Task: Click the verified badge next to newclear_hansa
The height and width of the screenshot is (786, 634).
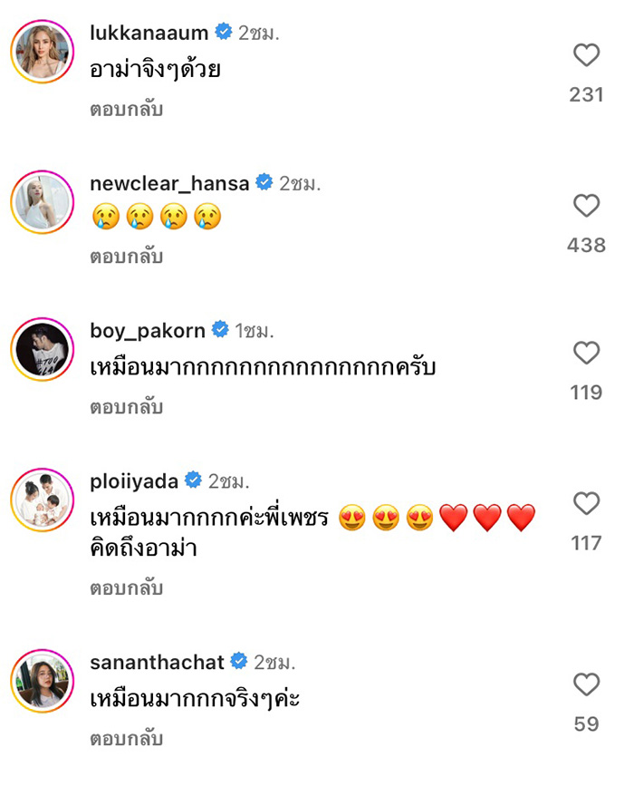Action: point(264,181)
